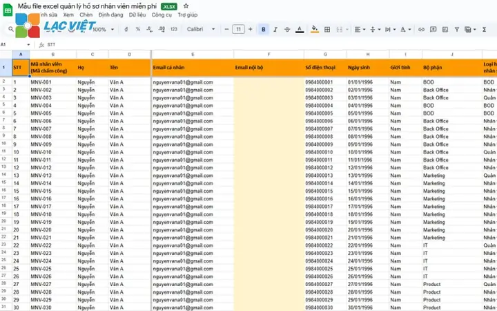This screenshot has height=311, width=497.
Task: Open the functions sigma menu
Action: pos(484,29)
